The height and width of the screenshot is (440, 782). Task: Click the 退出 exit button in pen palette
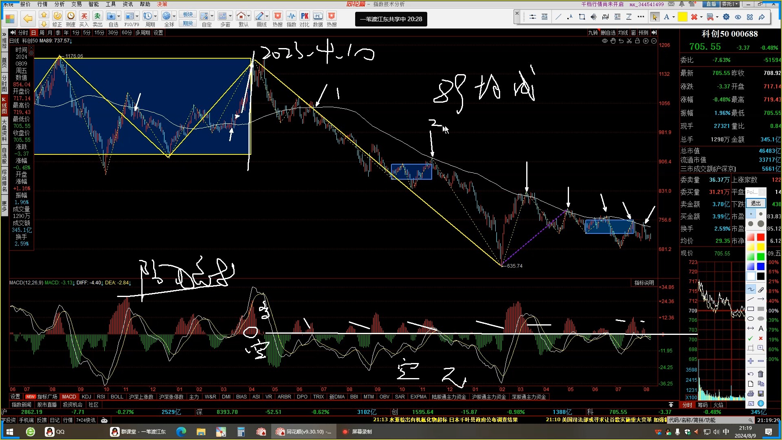756,203
